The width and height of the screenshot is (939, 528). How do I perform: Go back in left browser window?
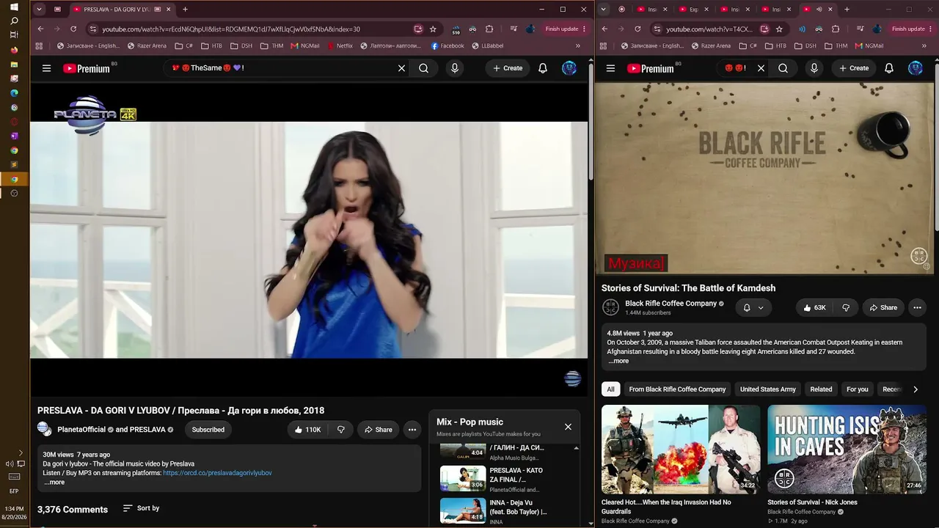[40, 29]
